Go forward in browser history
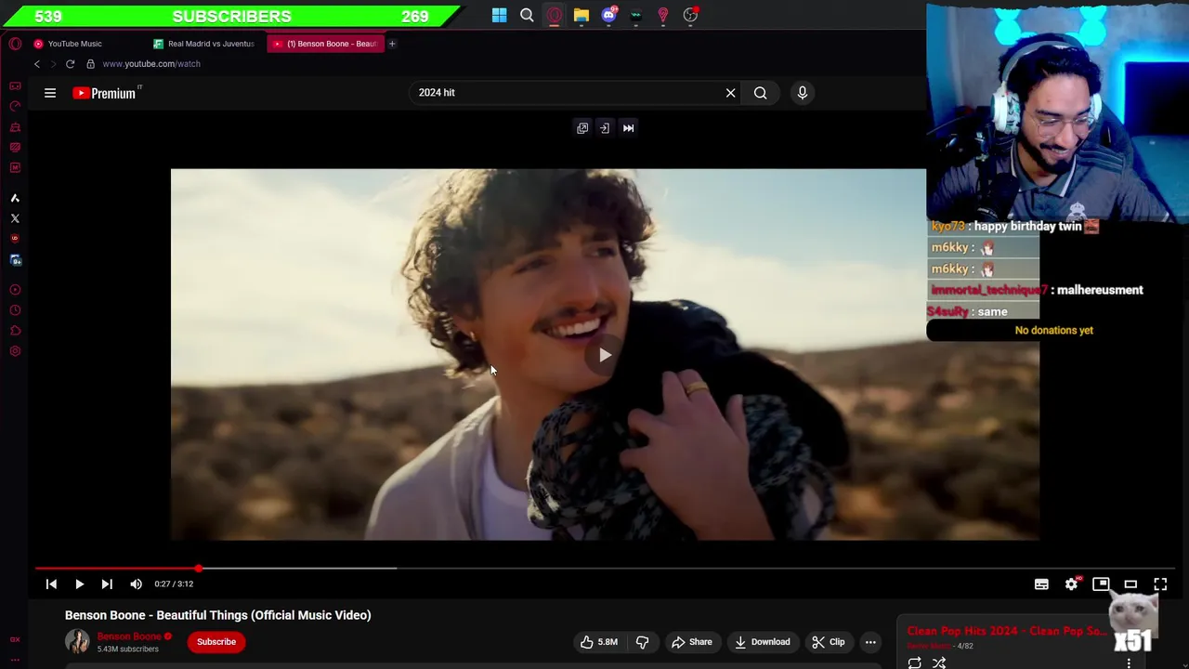The width and height of the screenshot is (1189, 669). pyautogui.click(x=53, y=64)
